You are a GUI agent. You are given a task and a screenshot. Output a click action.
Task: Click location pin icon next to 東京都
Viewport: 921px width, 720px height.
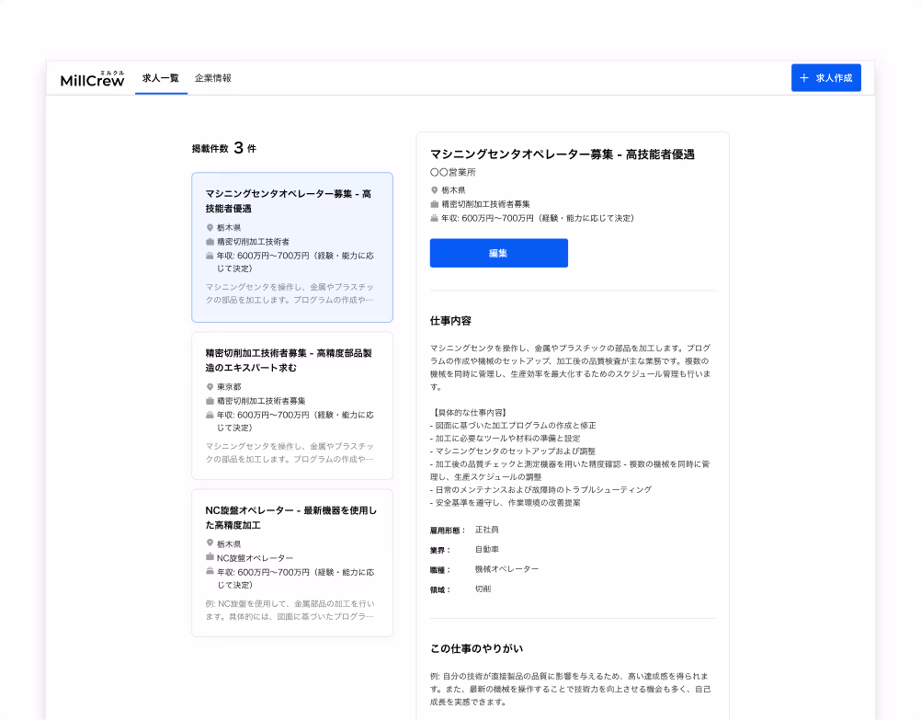coord(210,387)
